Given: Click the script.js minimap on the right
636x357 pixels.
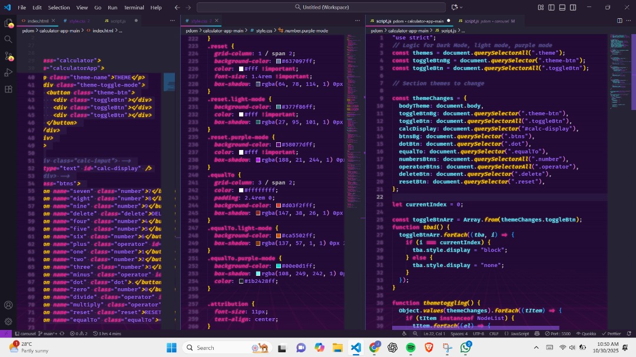Looking at the screenshot, I should (620, 72).
